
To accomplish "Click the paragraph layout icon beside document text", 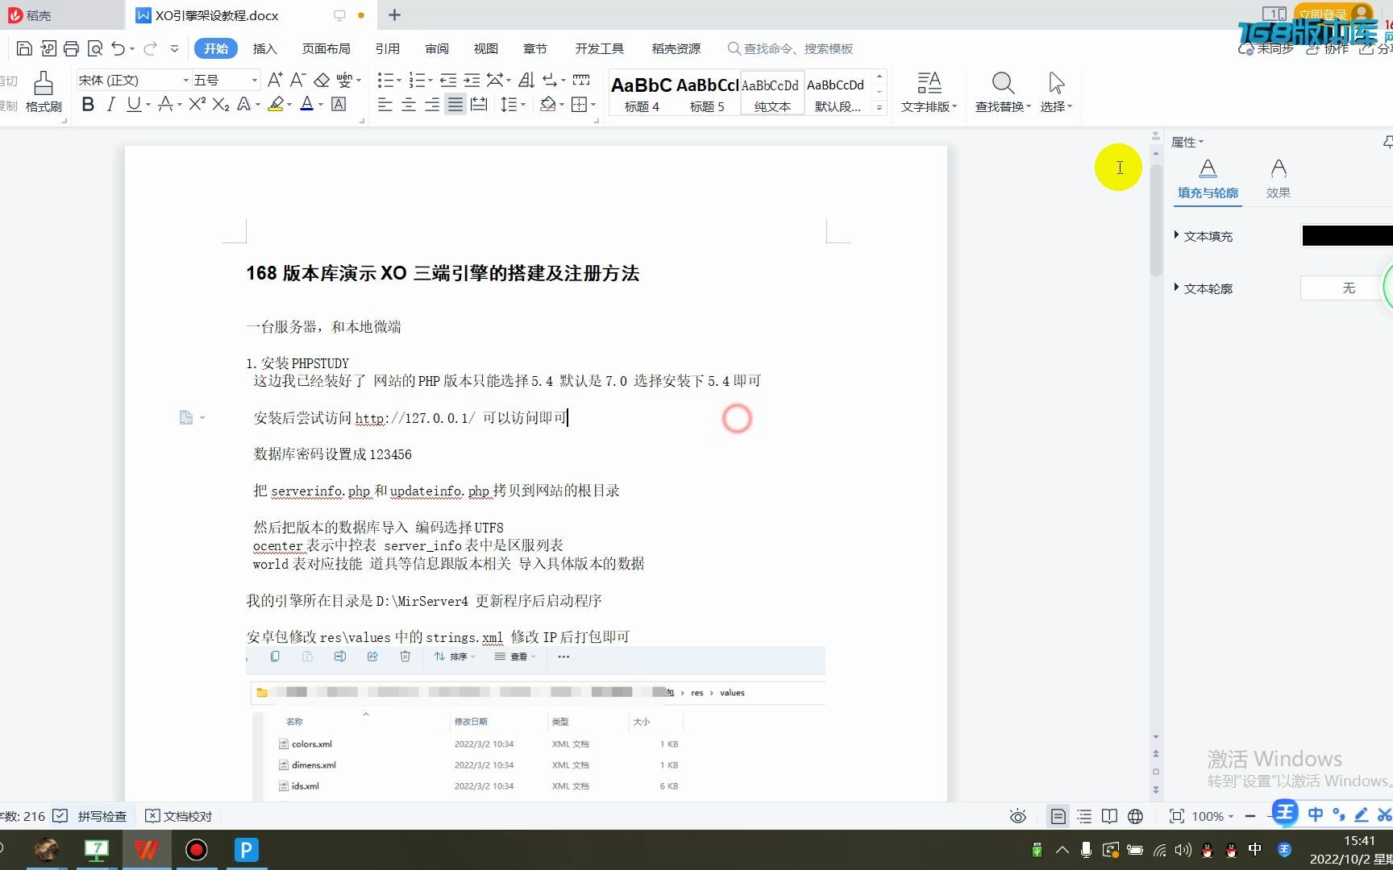I will [x=186, y=417].
